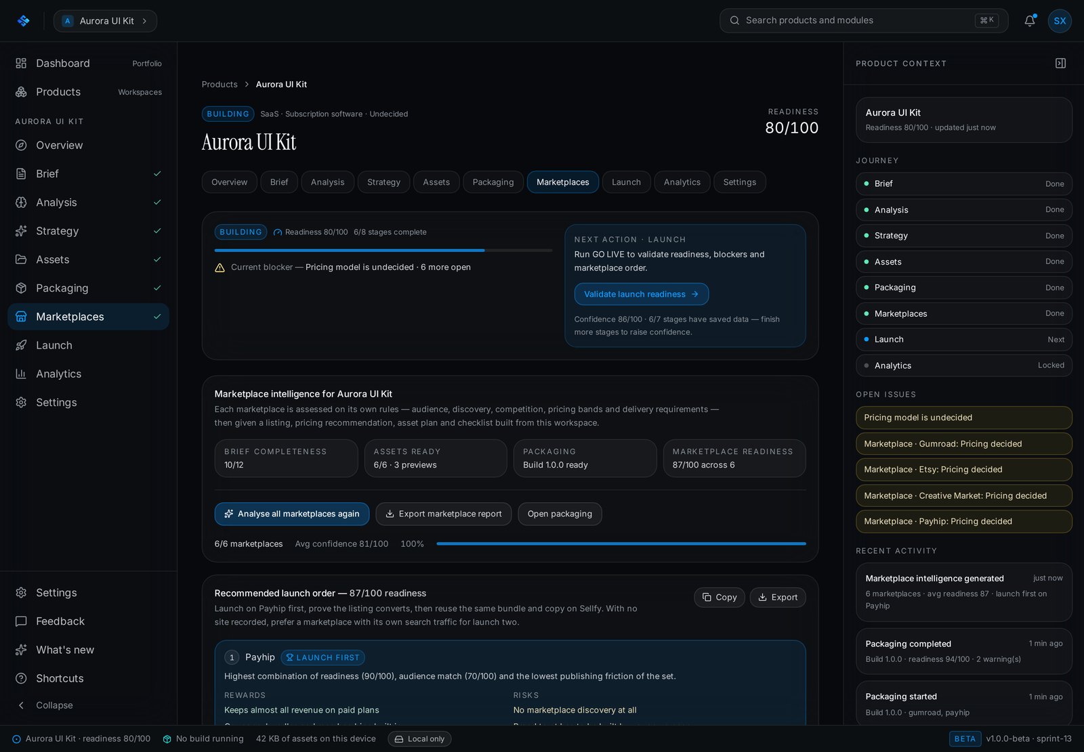Click the Assets folder icon in sidebar
The width and height of the screenshot is (1084, 752).
[21, 259]
